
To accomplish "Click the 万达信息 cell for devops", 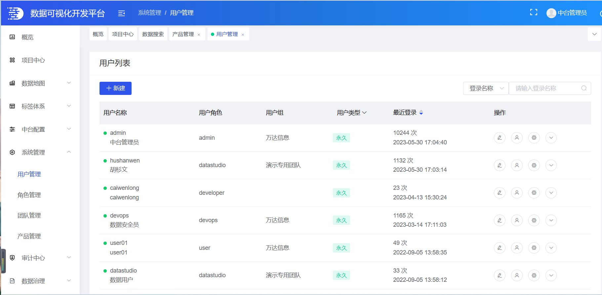I will point(277,220).
